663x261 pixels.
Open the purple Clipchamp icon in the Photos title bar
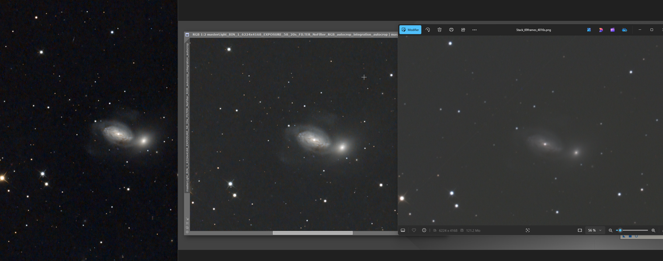click(613, 30)
